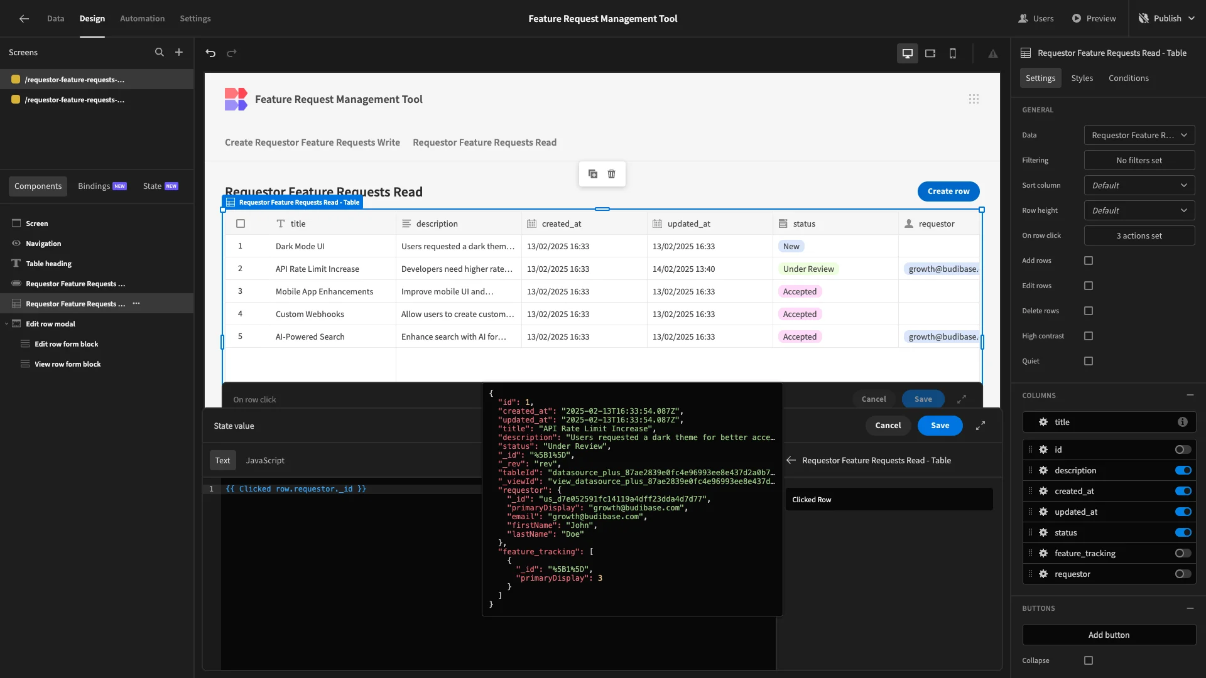Click the blue Create row button
The height and width of the screenshot is (678, 1206).
948,191
